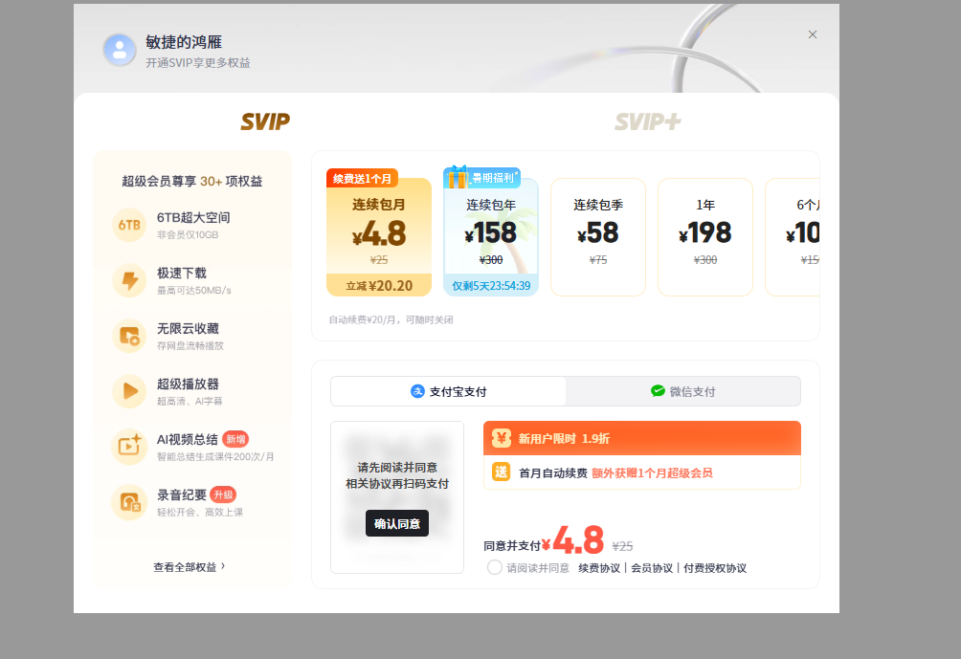The width and height of the screenshot is (961, 659).
Task: Click the user avatar icon
Action: 120,50
